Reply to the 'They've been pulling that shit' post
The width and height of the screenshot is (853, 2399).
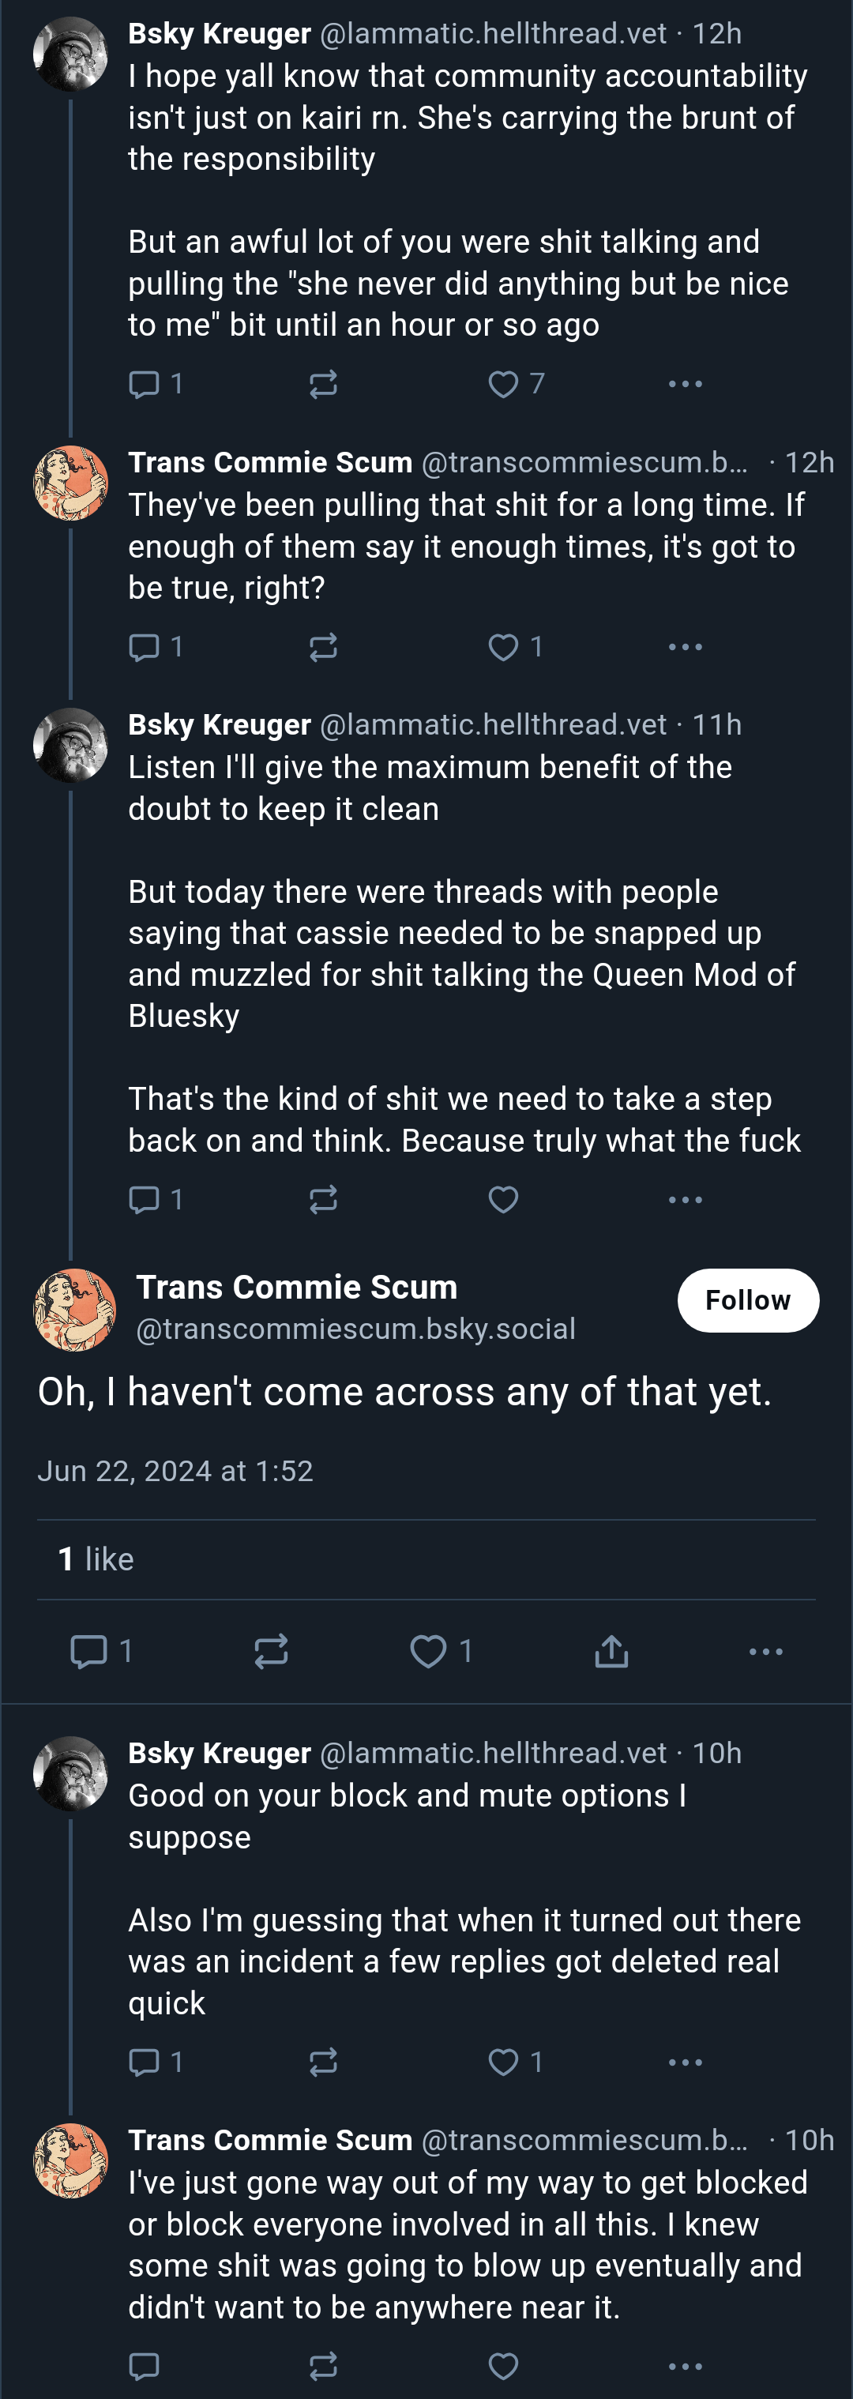tap(145, 646)
